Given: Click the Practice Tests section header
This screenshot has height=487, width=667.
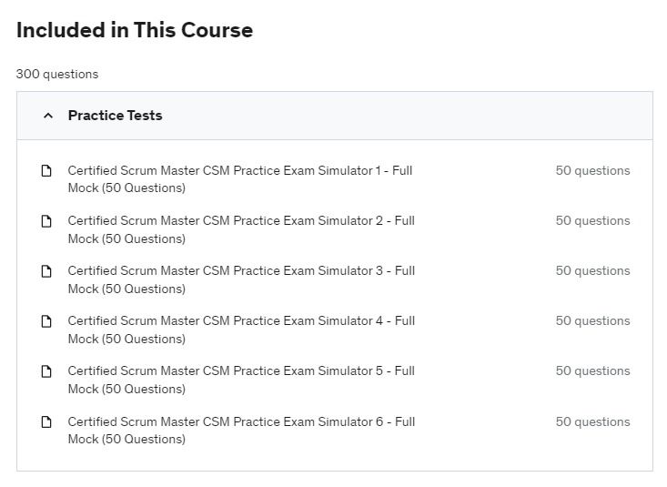Looking at the screenshot, I should pos(116,116).
